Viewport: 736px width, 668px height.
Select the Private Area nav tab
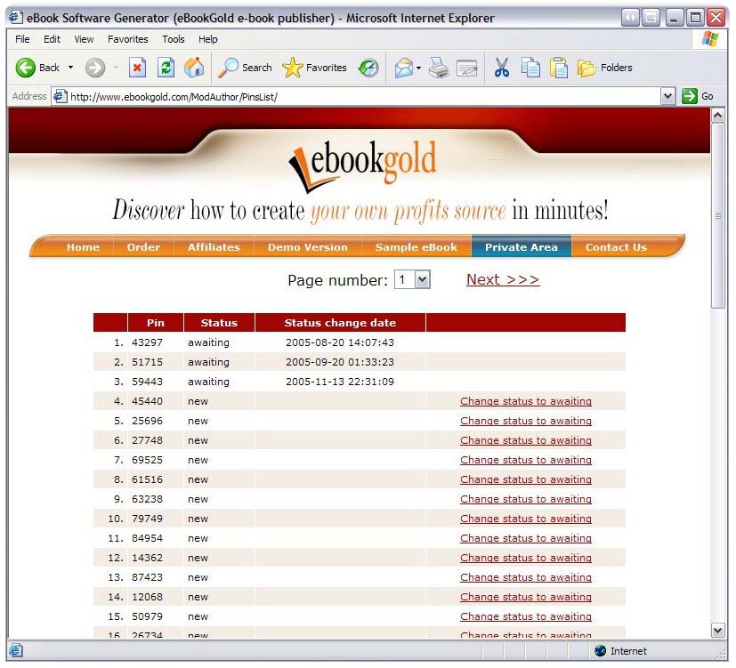point(521,247)
